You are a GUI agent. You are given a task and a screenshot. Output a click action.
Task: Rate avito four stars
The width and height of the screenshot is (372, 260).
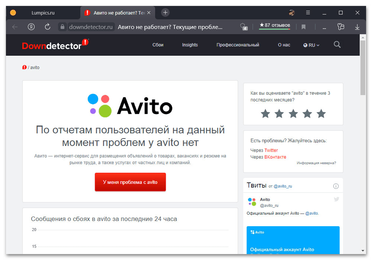307,114
